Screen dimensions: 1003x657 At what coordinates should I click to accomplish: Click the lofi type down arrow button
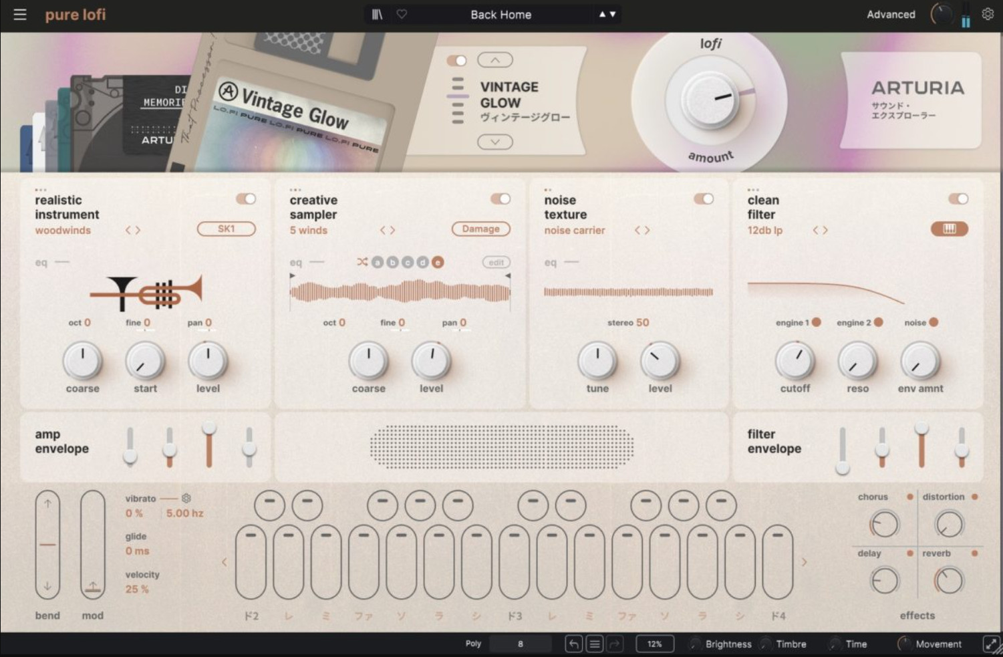495,142
